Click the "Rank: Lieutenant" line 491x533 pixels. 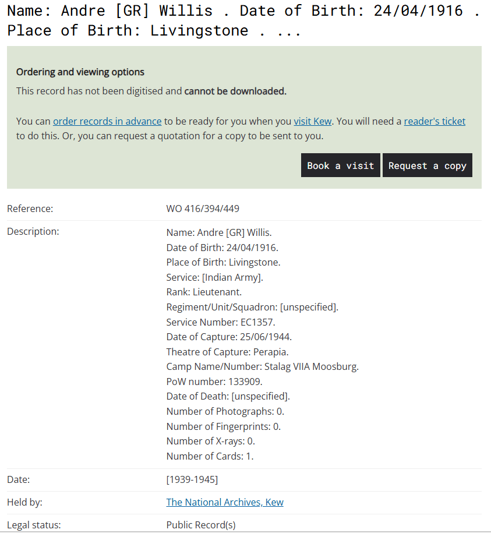[x=204, y=292]
